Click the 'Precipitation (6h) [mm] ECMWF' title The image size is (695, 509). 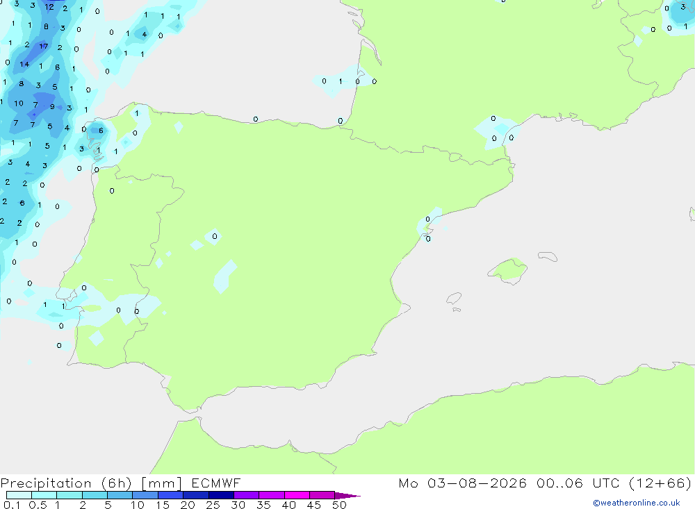point(120,483)
